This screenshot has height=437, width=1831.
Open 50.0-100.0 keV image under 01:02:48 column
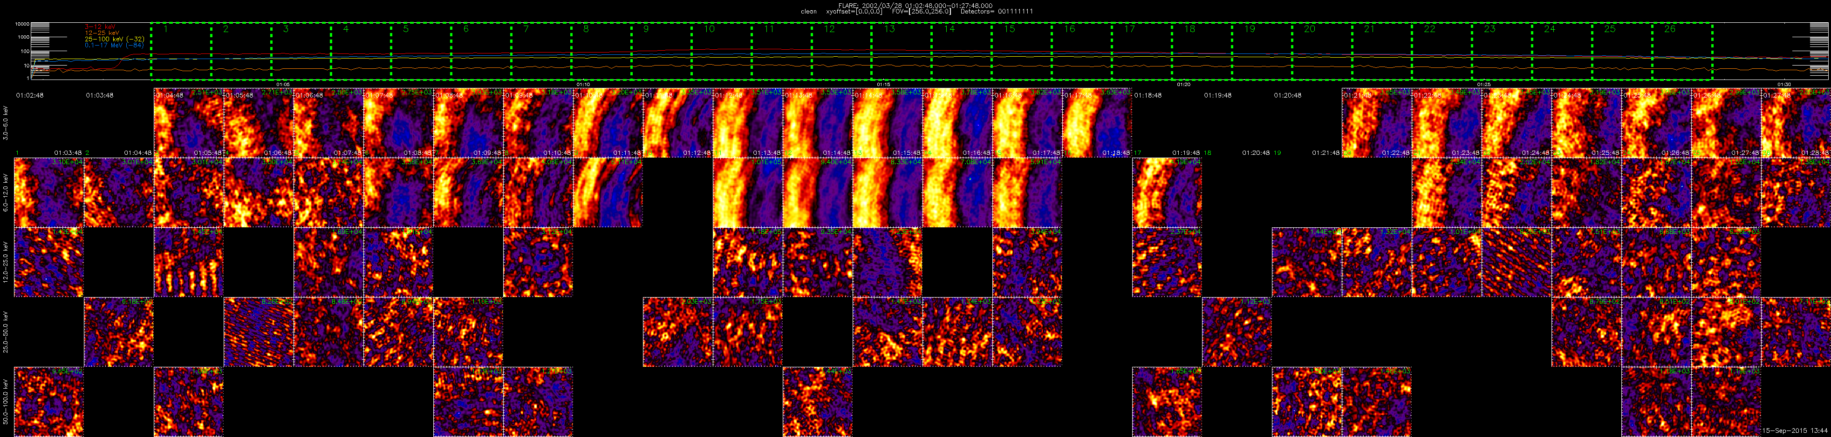coord(49,402)
